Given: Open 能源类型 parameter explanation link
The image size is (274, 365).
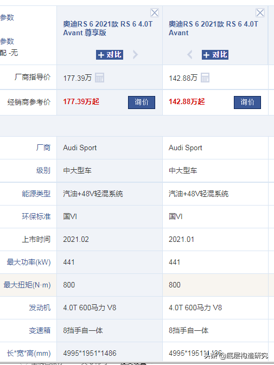Looking at the screenshot, I should pos(36,194).
